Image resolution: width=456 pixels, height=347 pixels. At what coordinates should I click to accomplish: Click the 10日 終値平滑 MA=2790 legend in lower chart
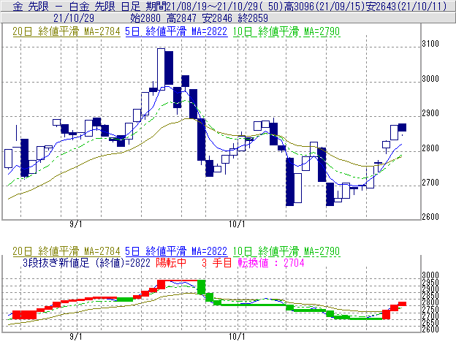(286, 251)
